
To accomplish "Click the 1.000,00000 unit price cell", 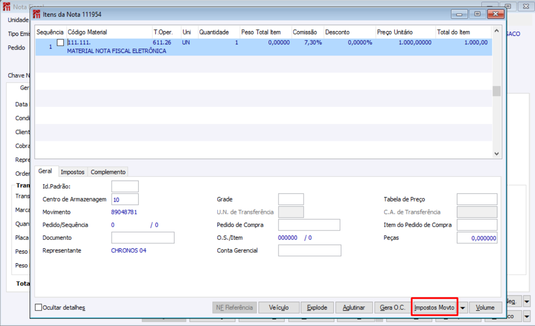I will click(415, 42).
